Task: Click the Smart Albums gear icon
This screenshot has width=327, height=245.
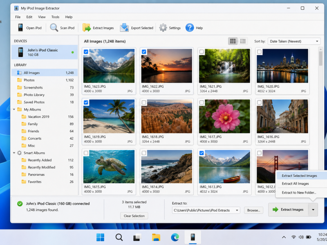Action: pyautogui.click(x=19, y=153)
